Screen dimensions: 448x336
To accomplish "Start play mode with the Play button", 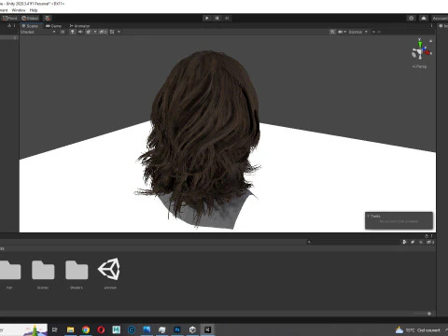I will pyautogui.click(x=207, y=18).
